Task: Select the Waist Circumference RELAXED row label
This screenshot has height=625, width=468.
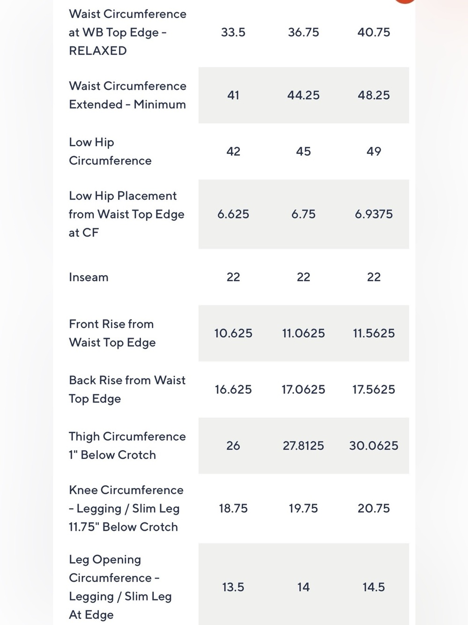Action: click(x=127, y=32)
